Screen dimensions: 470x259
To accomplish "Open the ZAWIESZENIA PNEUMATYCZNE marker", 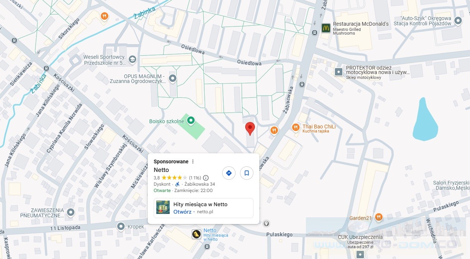I will (71, 212).
